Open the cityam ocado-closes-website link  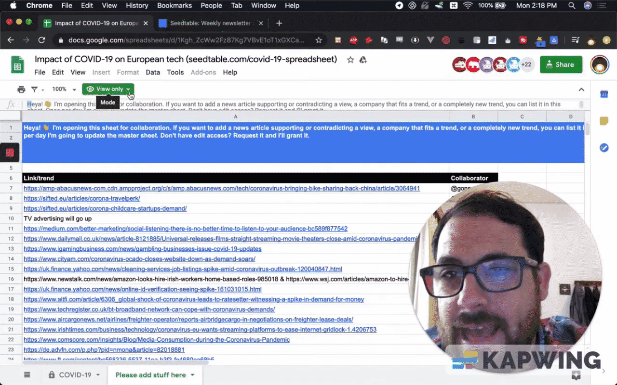(139, 259)
